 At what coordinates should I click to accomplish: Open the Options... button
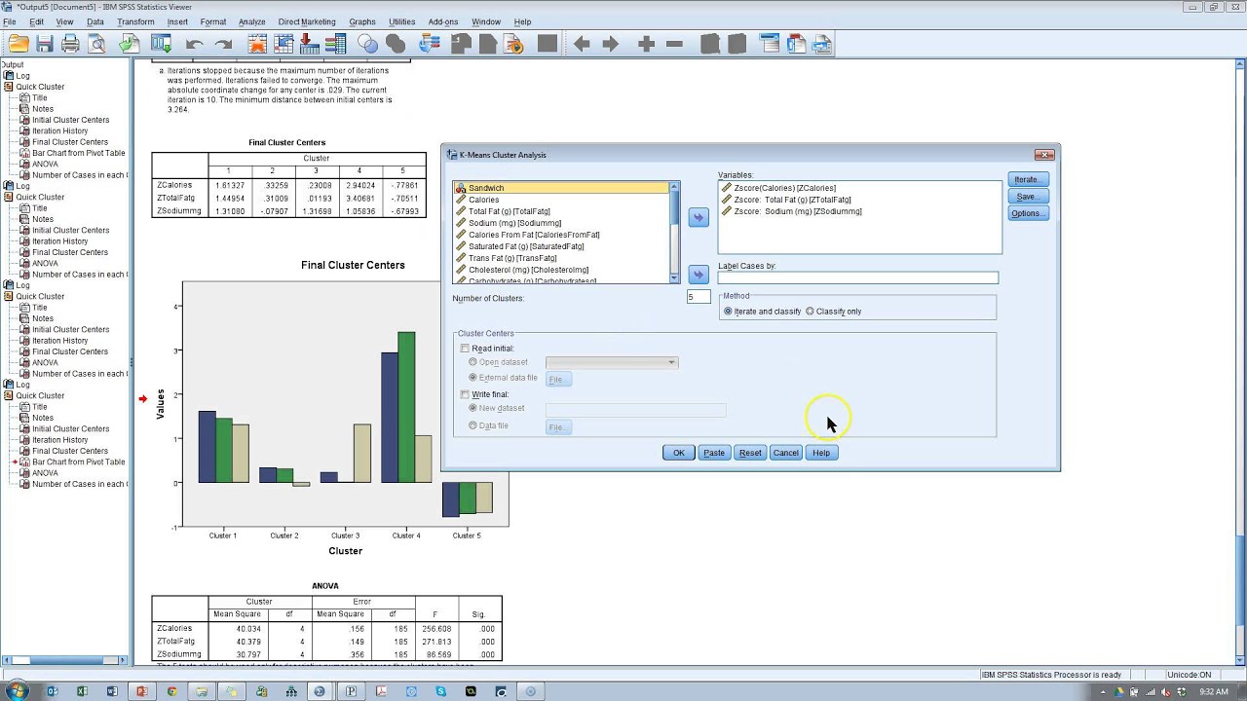pos(1027,213)
